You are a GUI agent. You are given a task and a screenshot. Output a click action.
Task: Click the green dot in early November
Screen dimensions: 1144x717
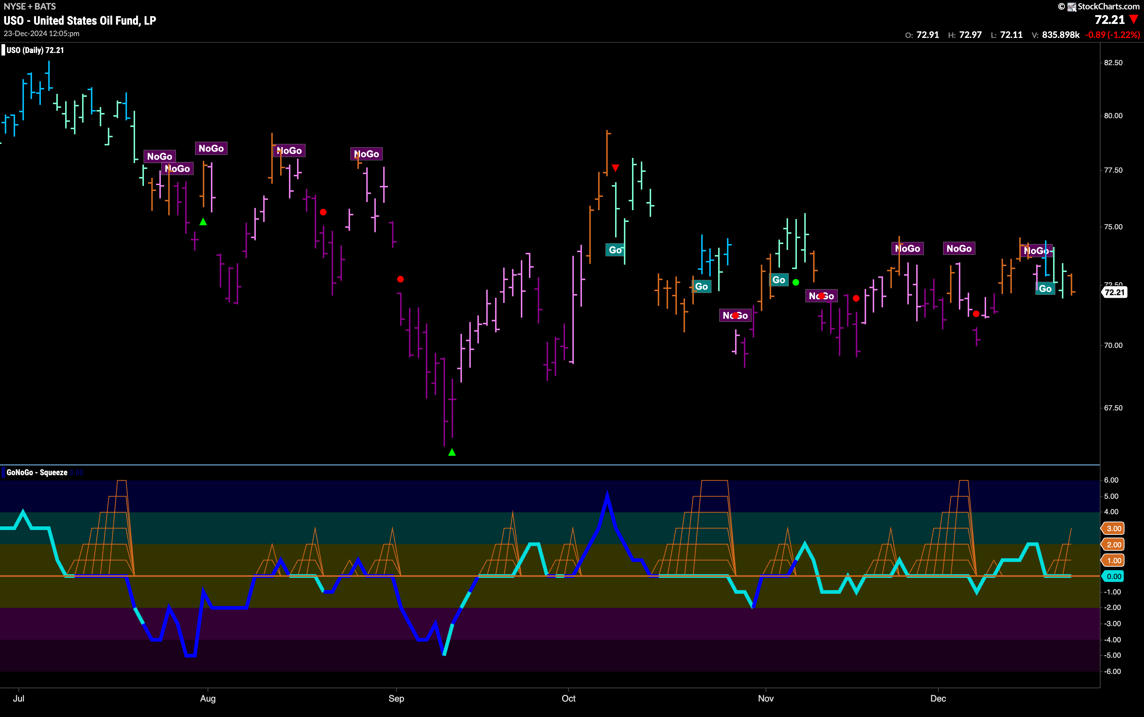(795, 282)
